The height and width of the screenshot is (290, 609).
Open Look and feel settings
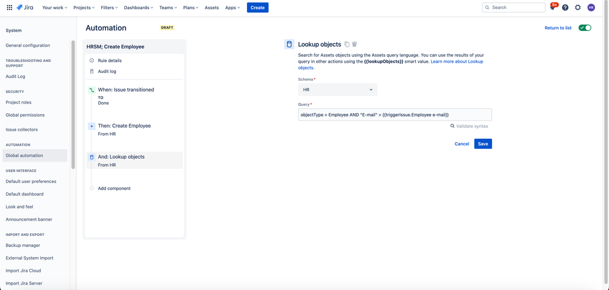pyautogui.click(x=20, y=207)
